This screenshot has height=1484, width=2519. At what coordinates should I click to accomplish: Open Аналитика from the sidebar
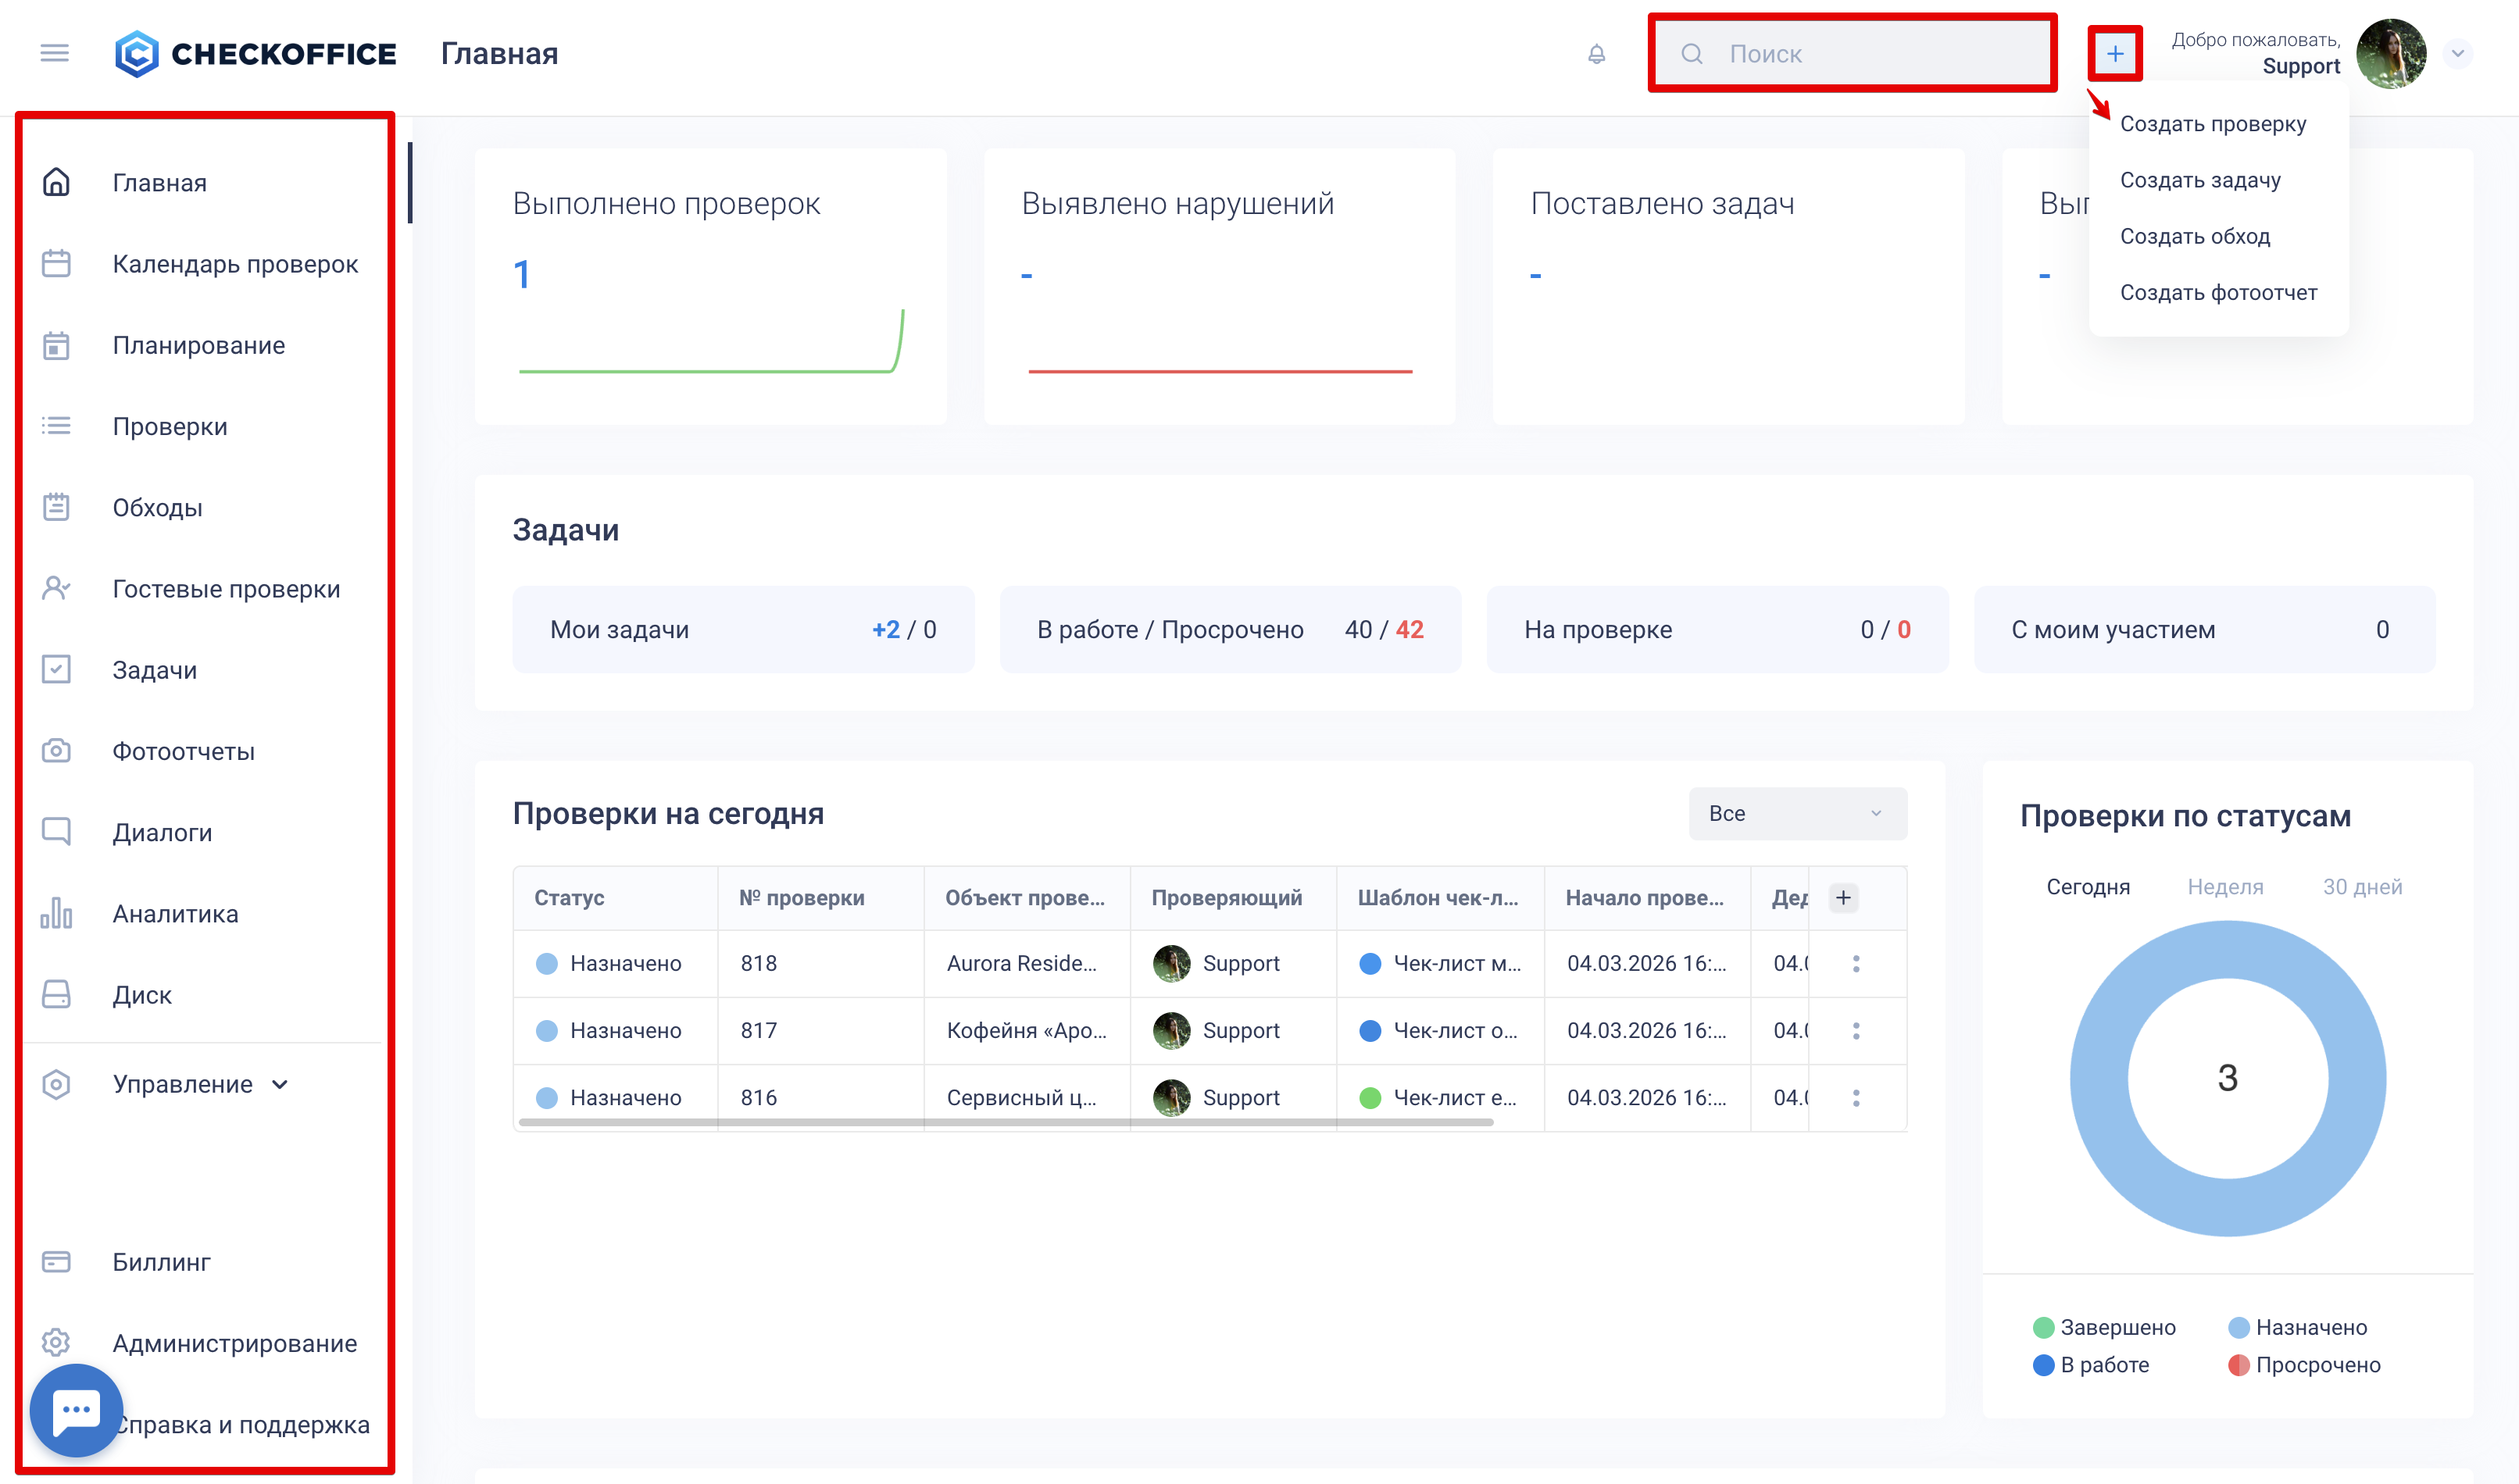175,914
